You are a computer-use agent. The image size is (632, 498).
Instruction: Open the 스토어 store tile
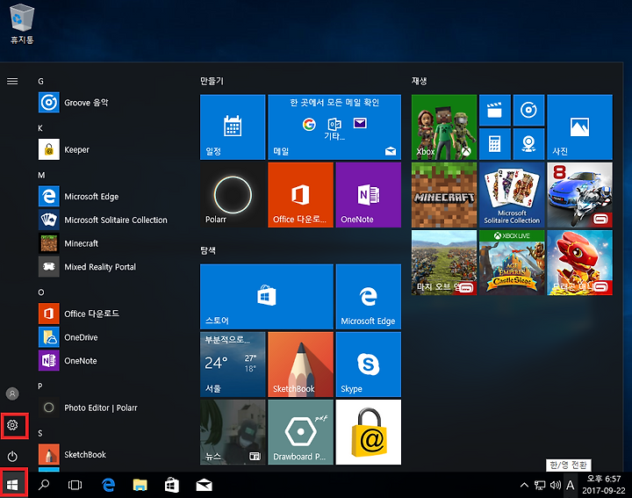[267, 296]
